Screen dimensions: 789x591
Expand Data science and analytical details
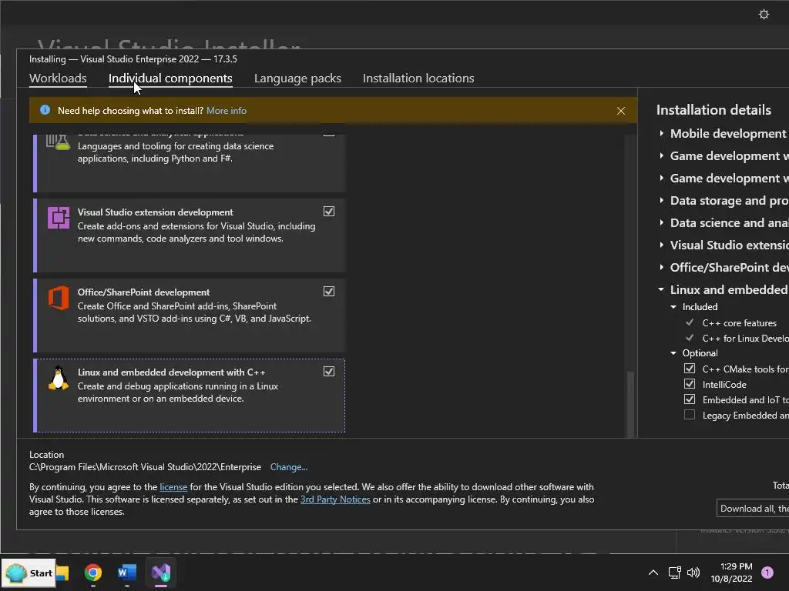662,222
